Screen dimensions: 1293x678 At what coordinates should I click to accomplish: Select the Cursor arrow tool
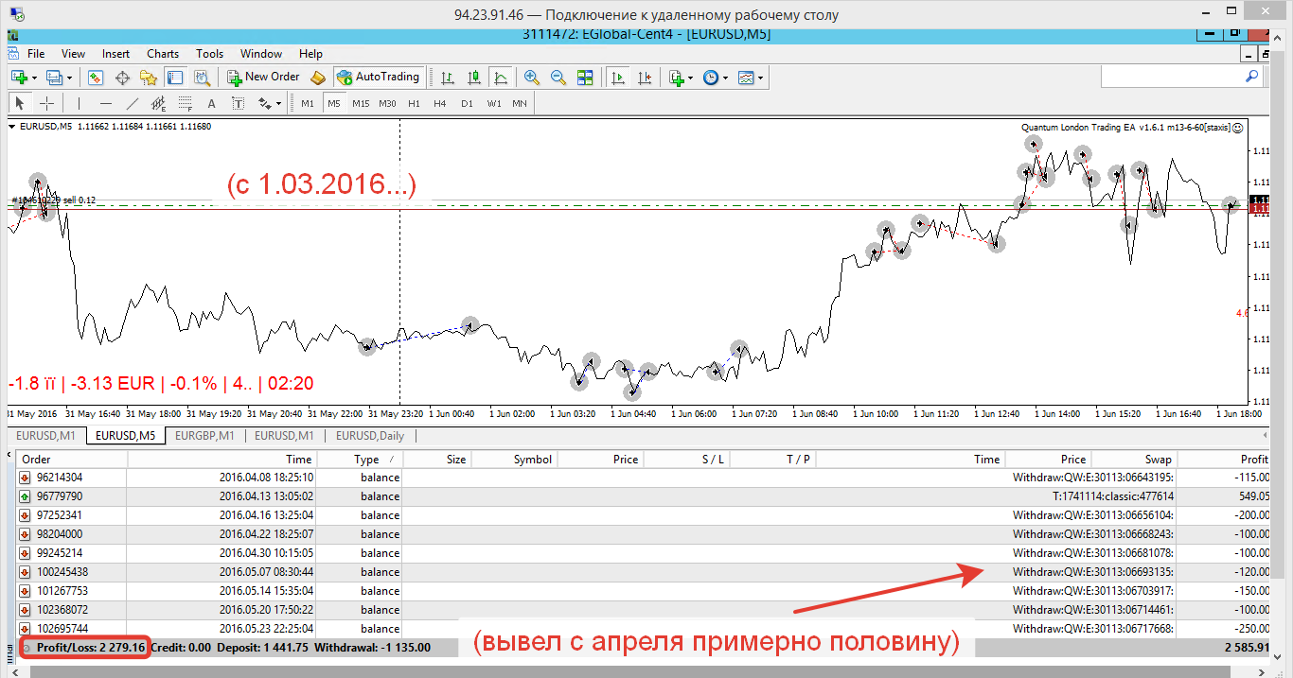click(20, 103)
